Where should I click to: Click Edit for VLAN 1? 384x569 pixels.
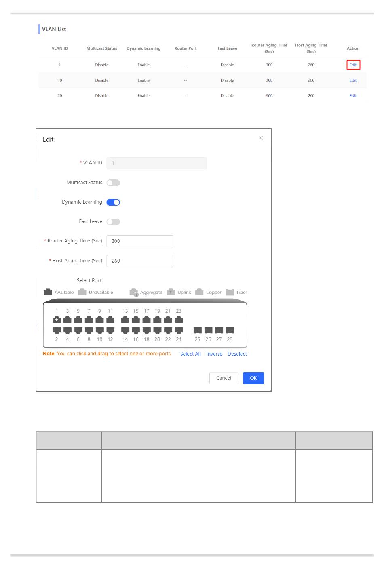[353, 65]
